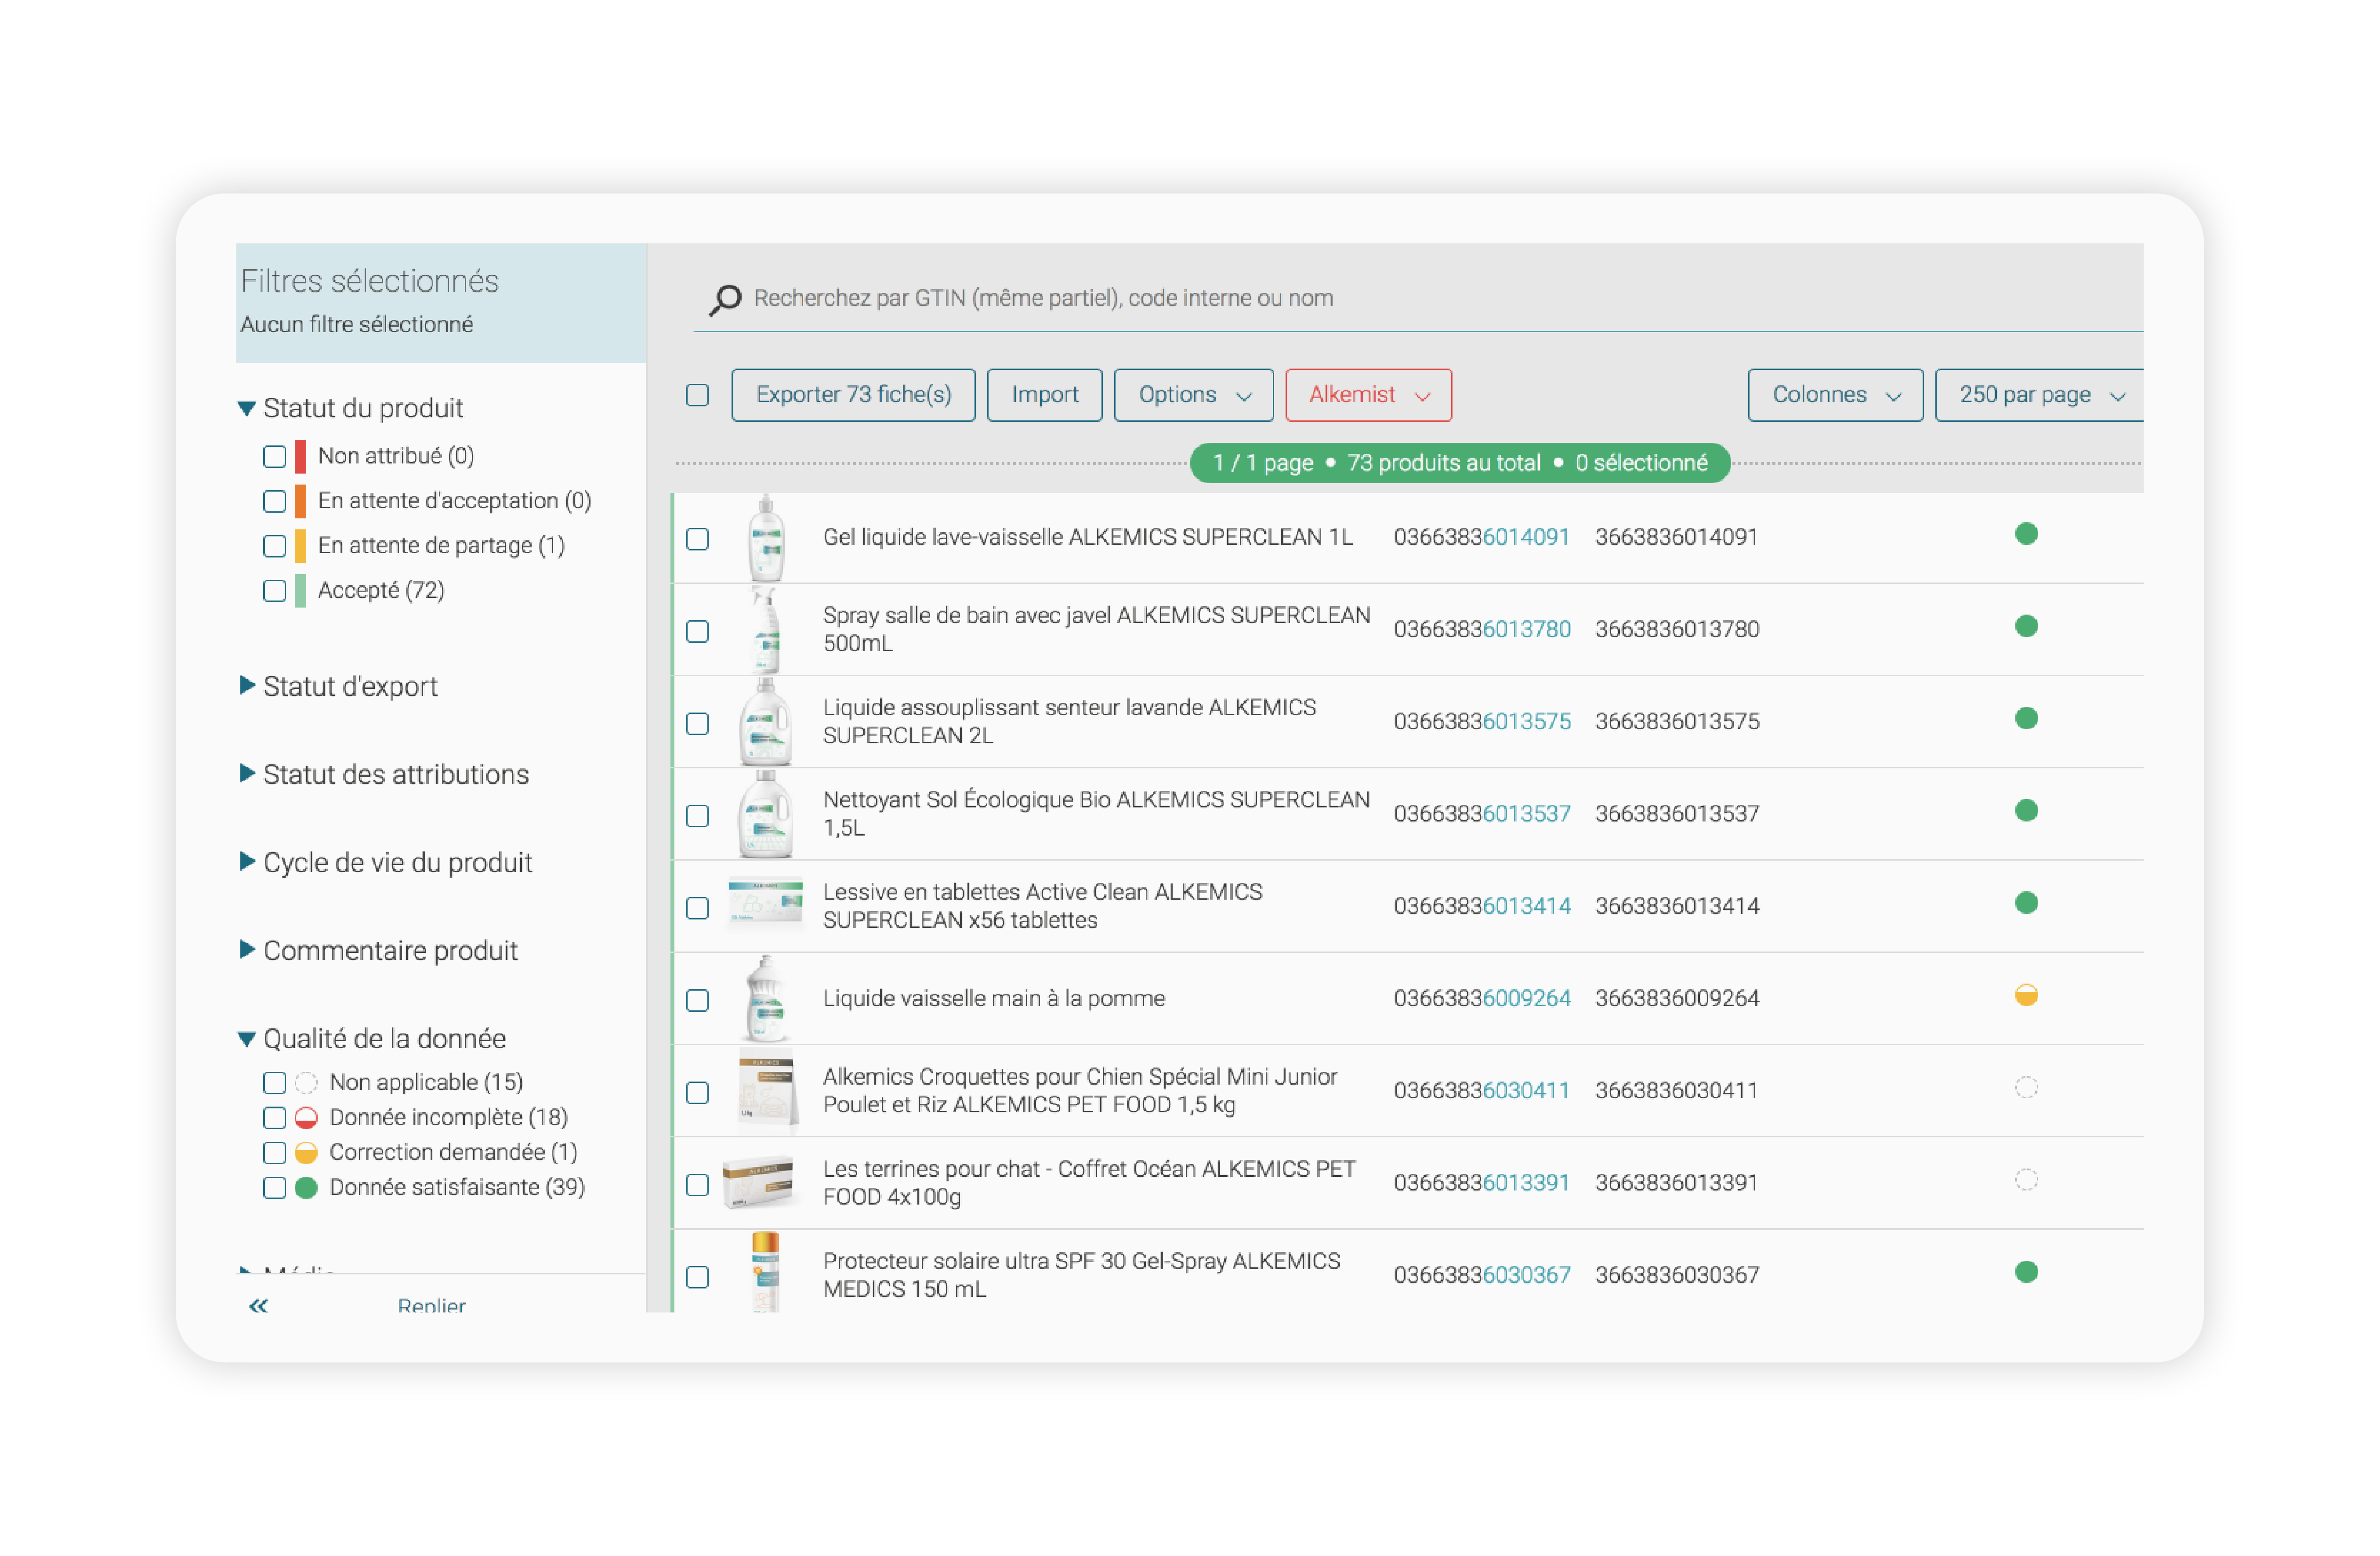2380x1556 pixels.
Task: Click yellow En attente de partage color bar
Action: pyautogui.click(x=300, y=547)
